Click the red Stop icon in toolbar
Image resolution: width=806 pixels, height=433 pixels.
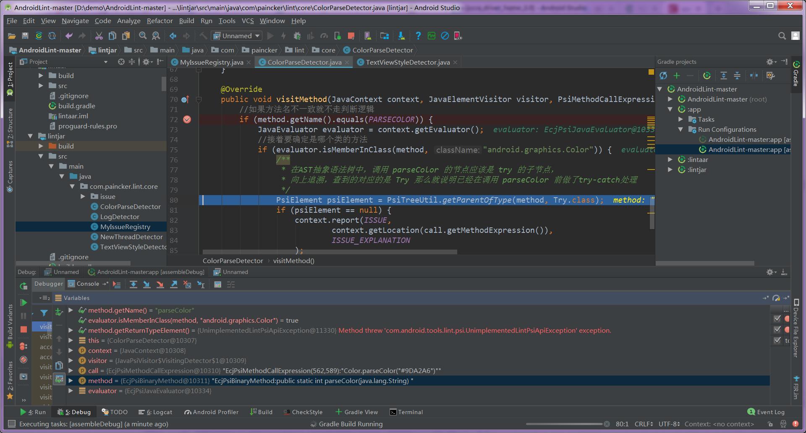351,36
